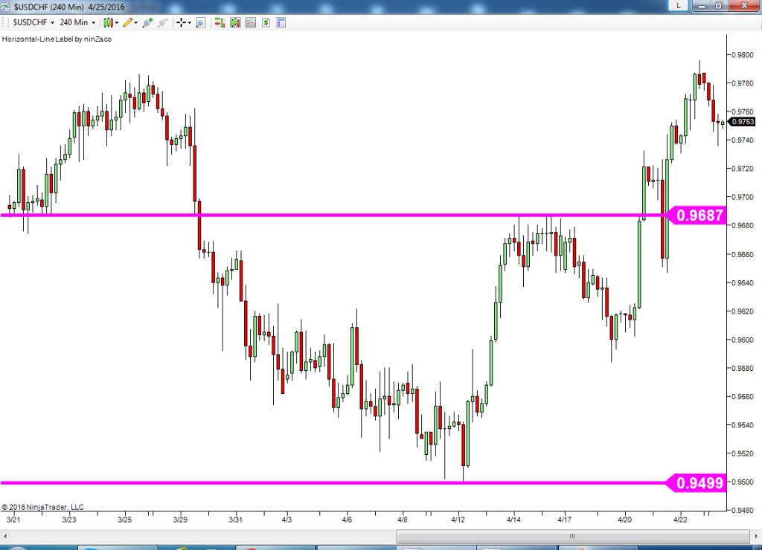This screenshot has width=762, height=550.
Task: Select the 0.9499 horizontal line label
Action: (697, 483)
